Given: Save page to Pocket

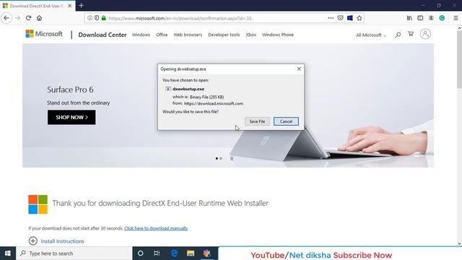Looking at the screenshot, I should 340,18.
